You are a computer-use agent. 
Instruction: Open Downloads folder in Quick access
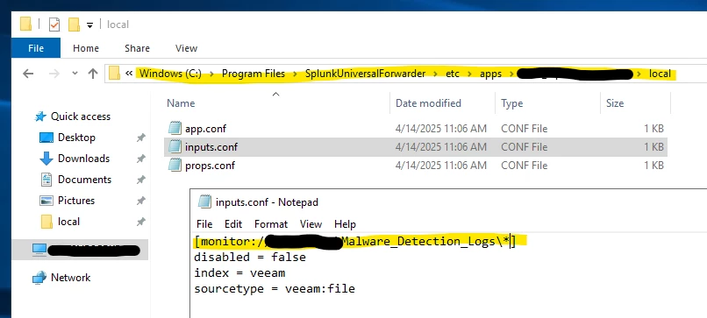(83, 158)
